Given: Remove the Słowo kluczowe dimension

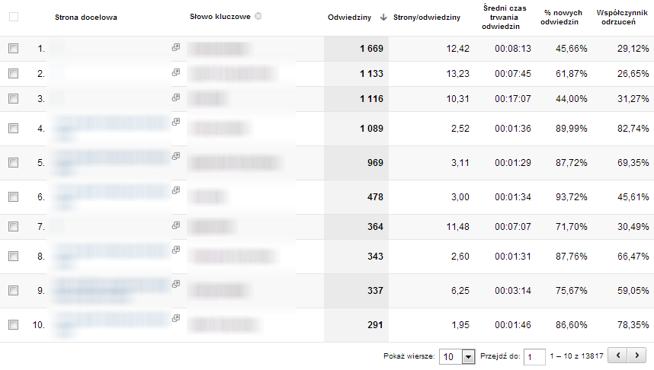Looking at the screenshot, I should 258,17.
